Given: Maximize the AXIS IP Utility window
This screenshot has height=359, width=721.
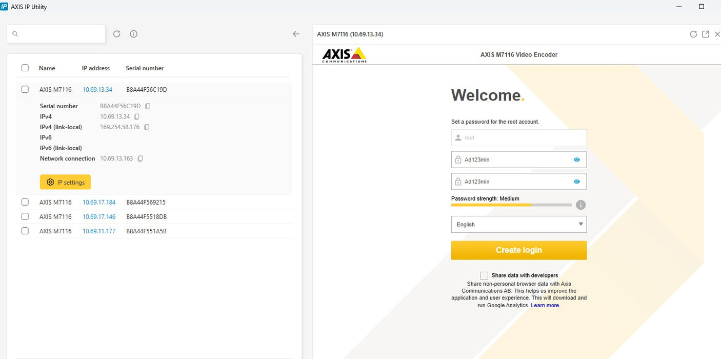Looking at the screenshot, I should 702,7.
